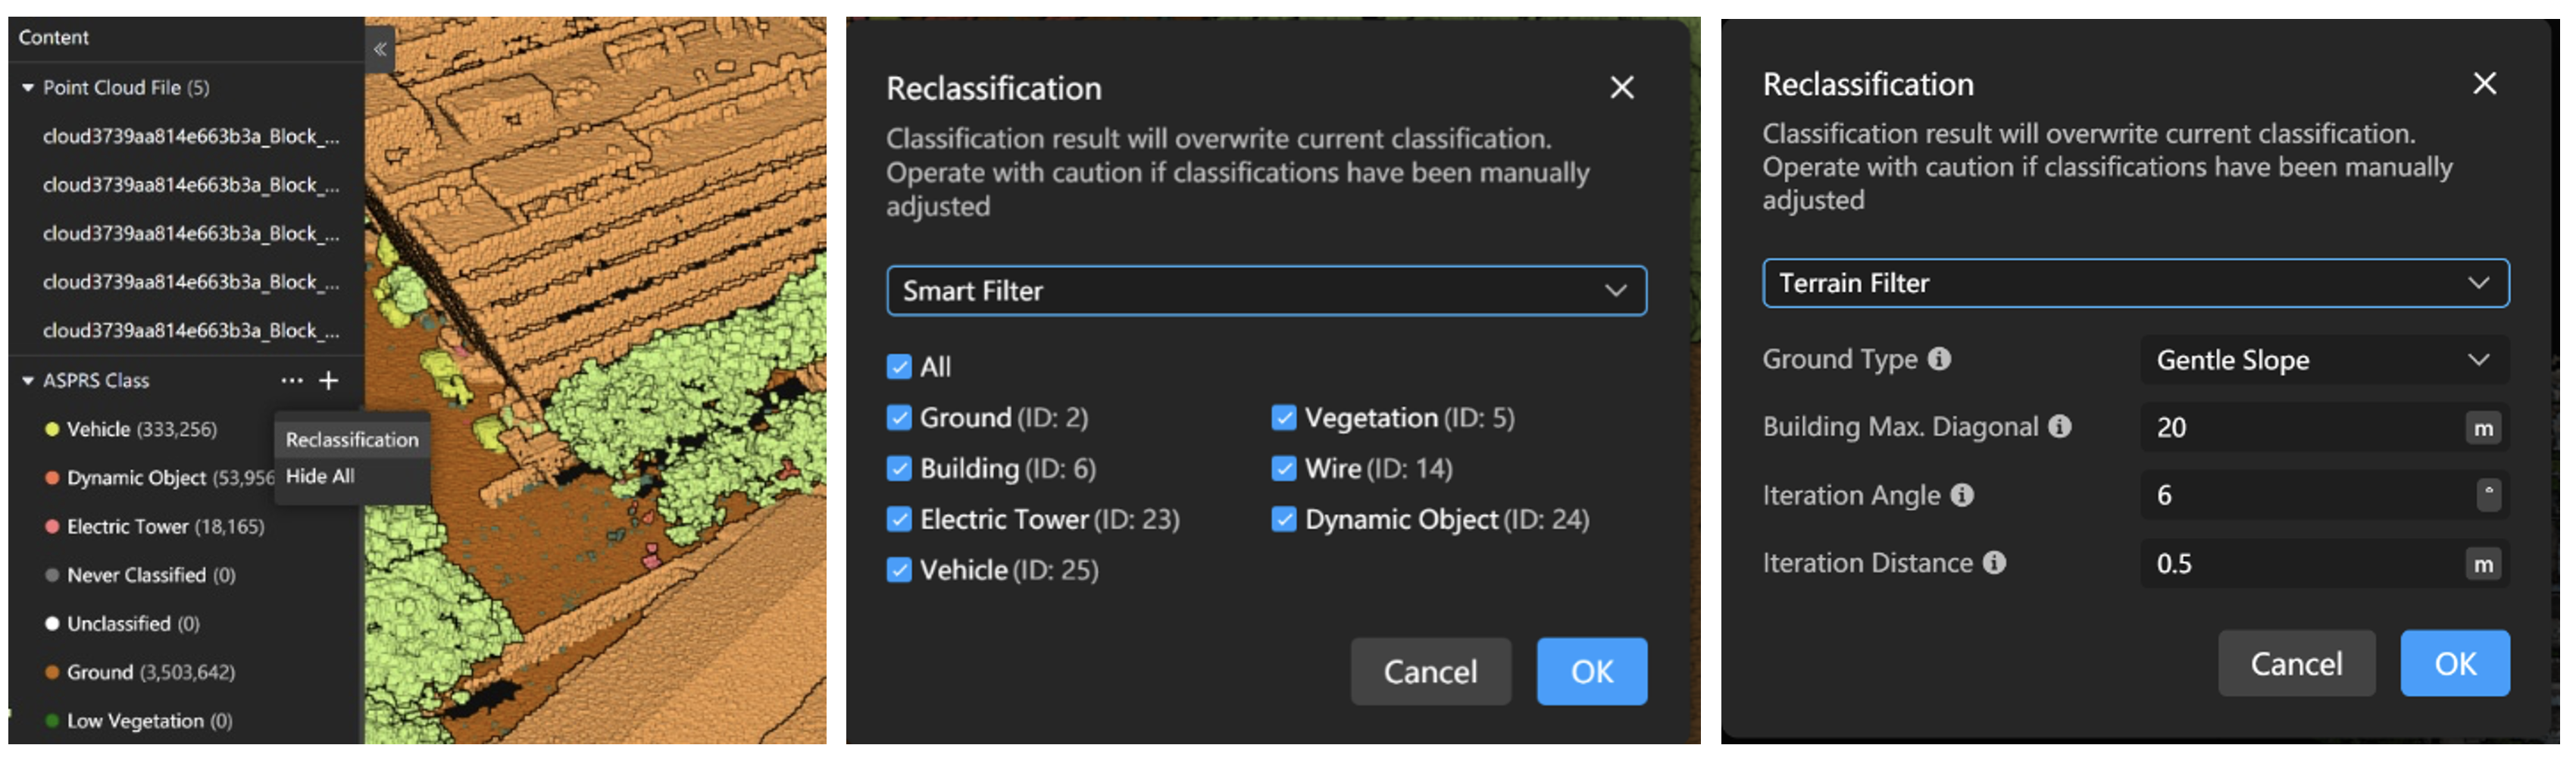Uncheck the All classes checkbox
This screenshot has width=2576, height=767.
(x=899, y=367)
